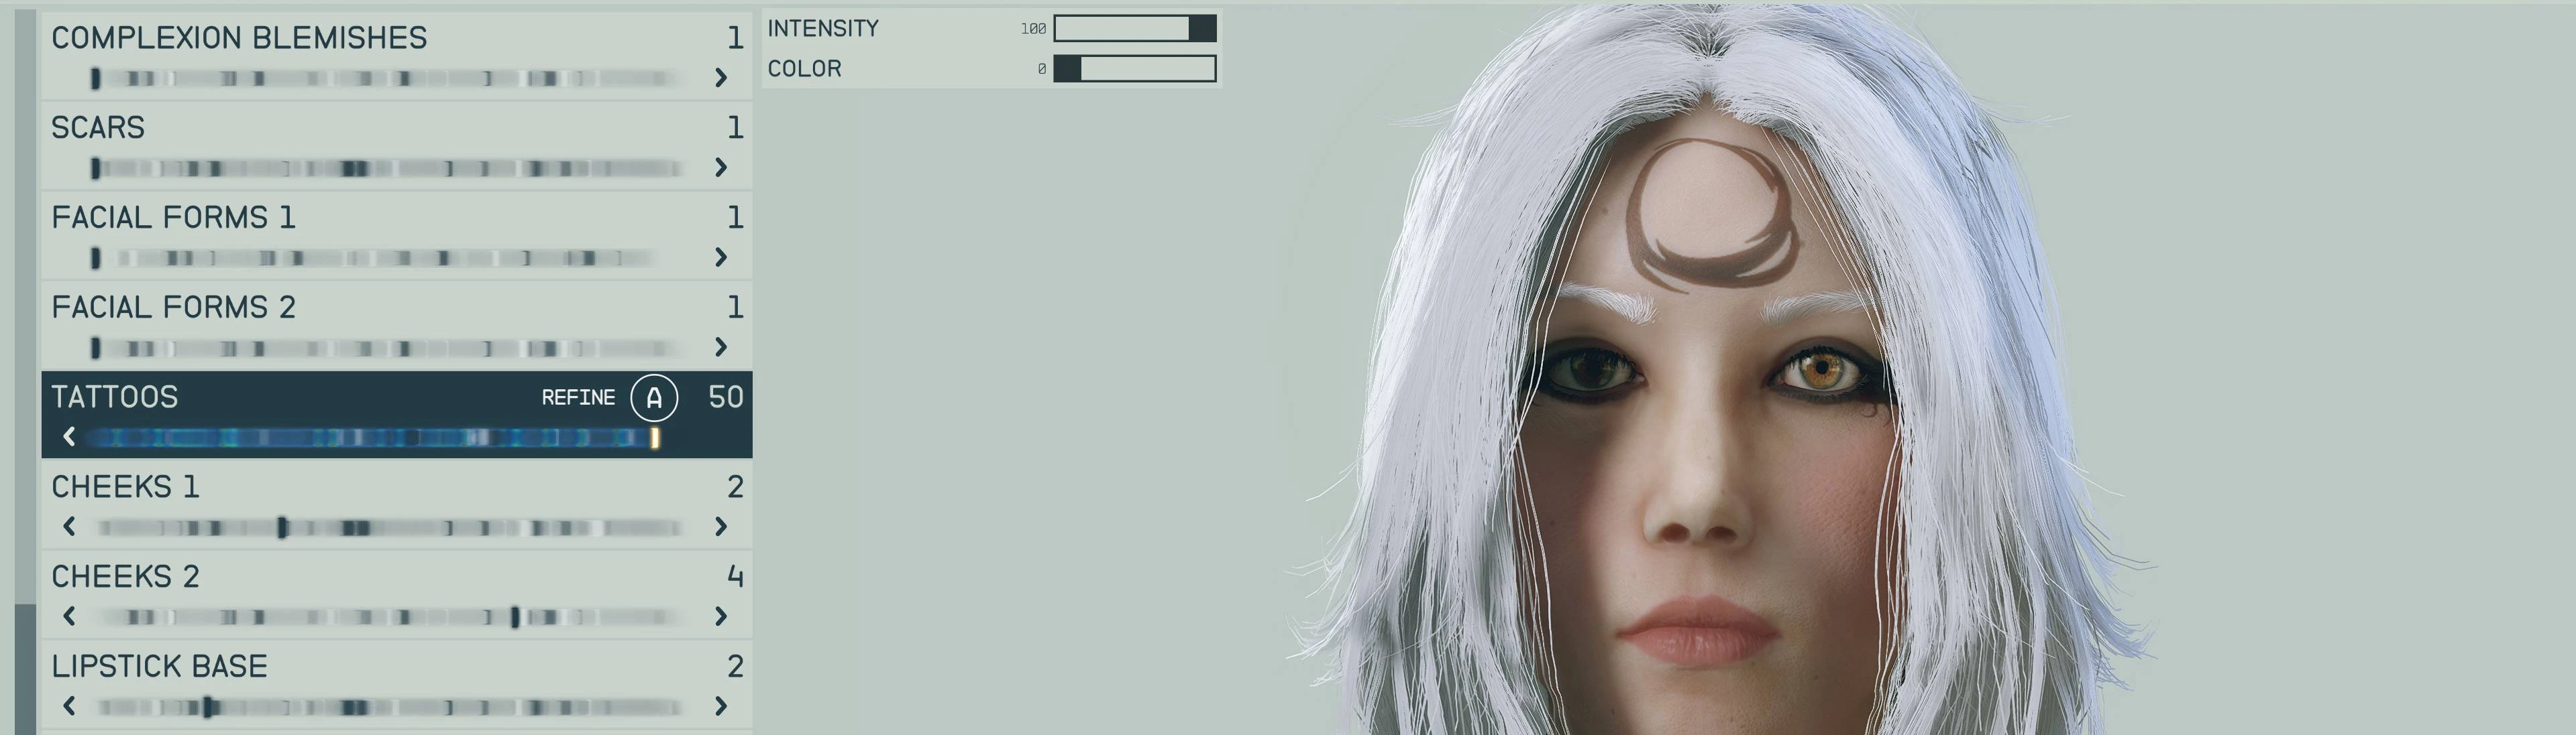The width and height of the screenshot is (2576, 735).
Task: Advance Scars option with right arrow
Action: point(721,168)
